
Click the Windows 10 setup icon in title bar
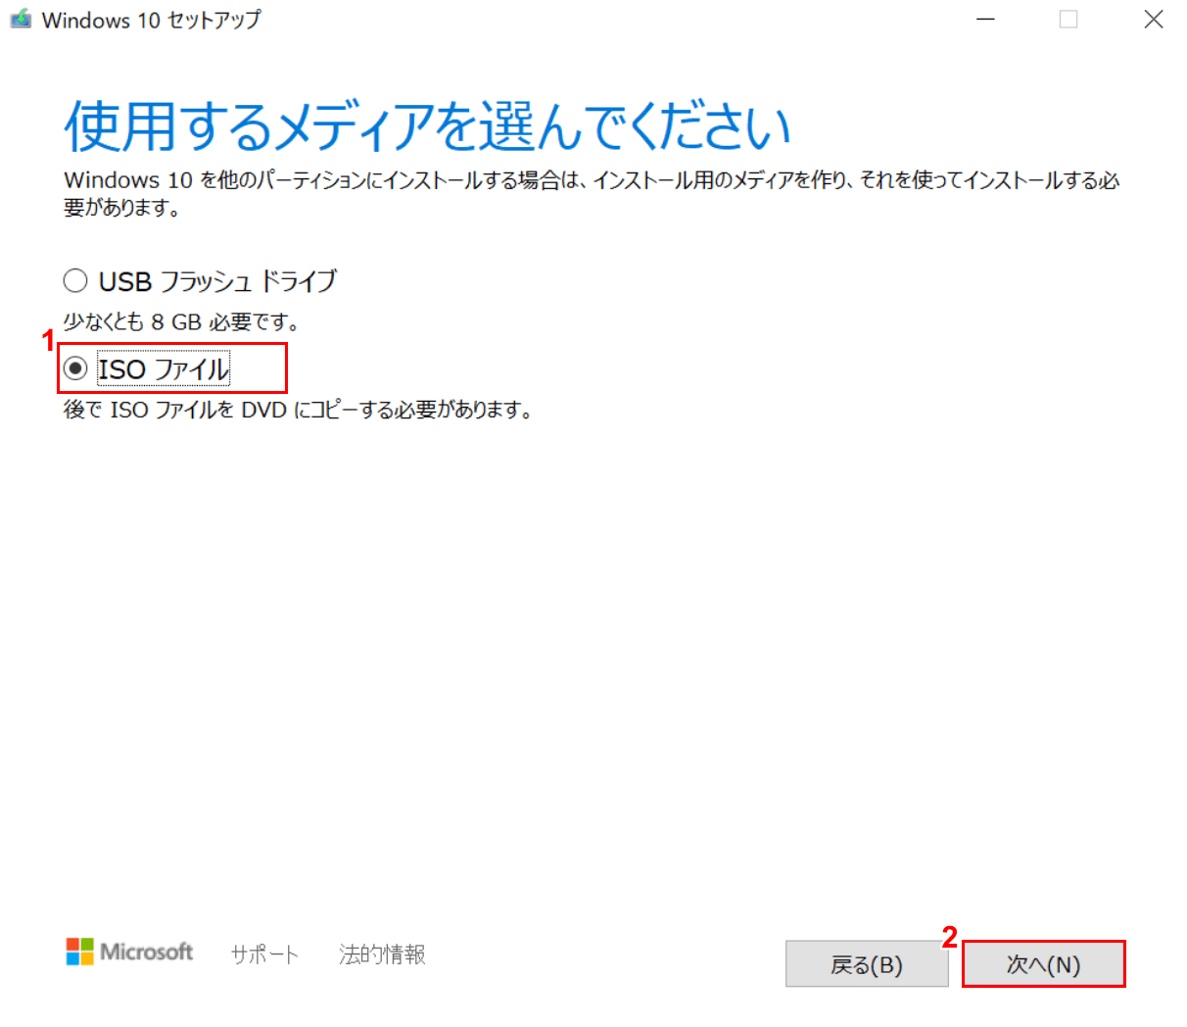pos(20,20)
